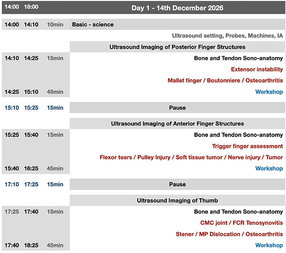Click Ultrasound setting, Probes, Machines, IA text
This screenshot has width=286, height=253.
coord(227,36)
